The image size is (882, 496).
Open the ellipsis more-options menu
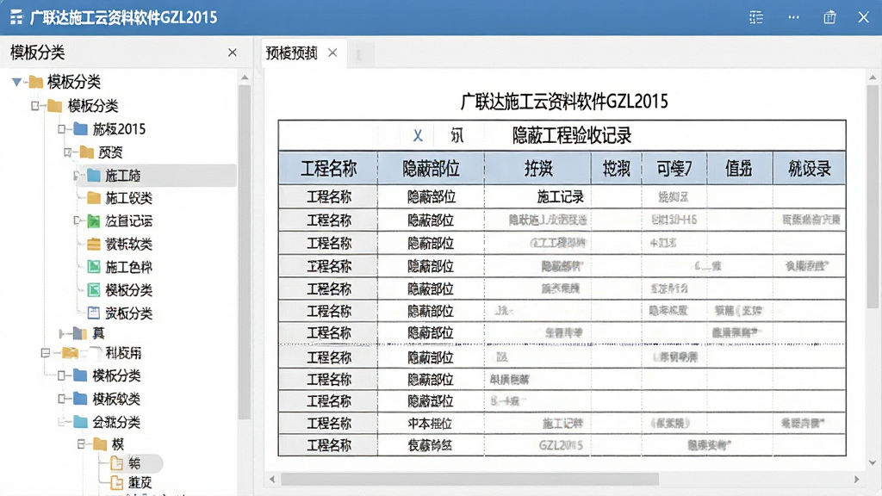coord(793,17)
